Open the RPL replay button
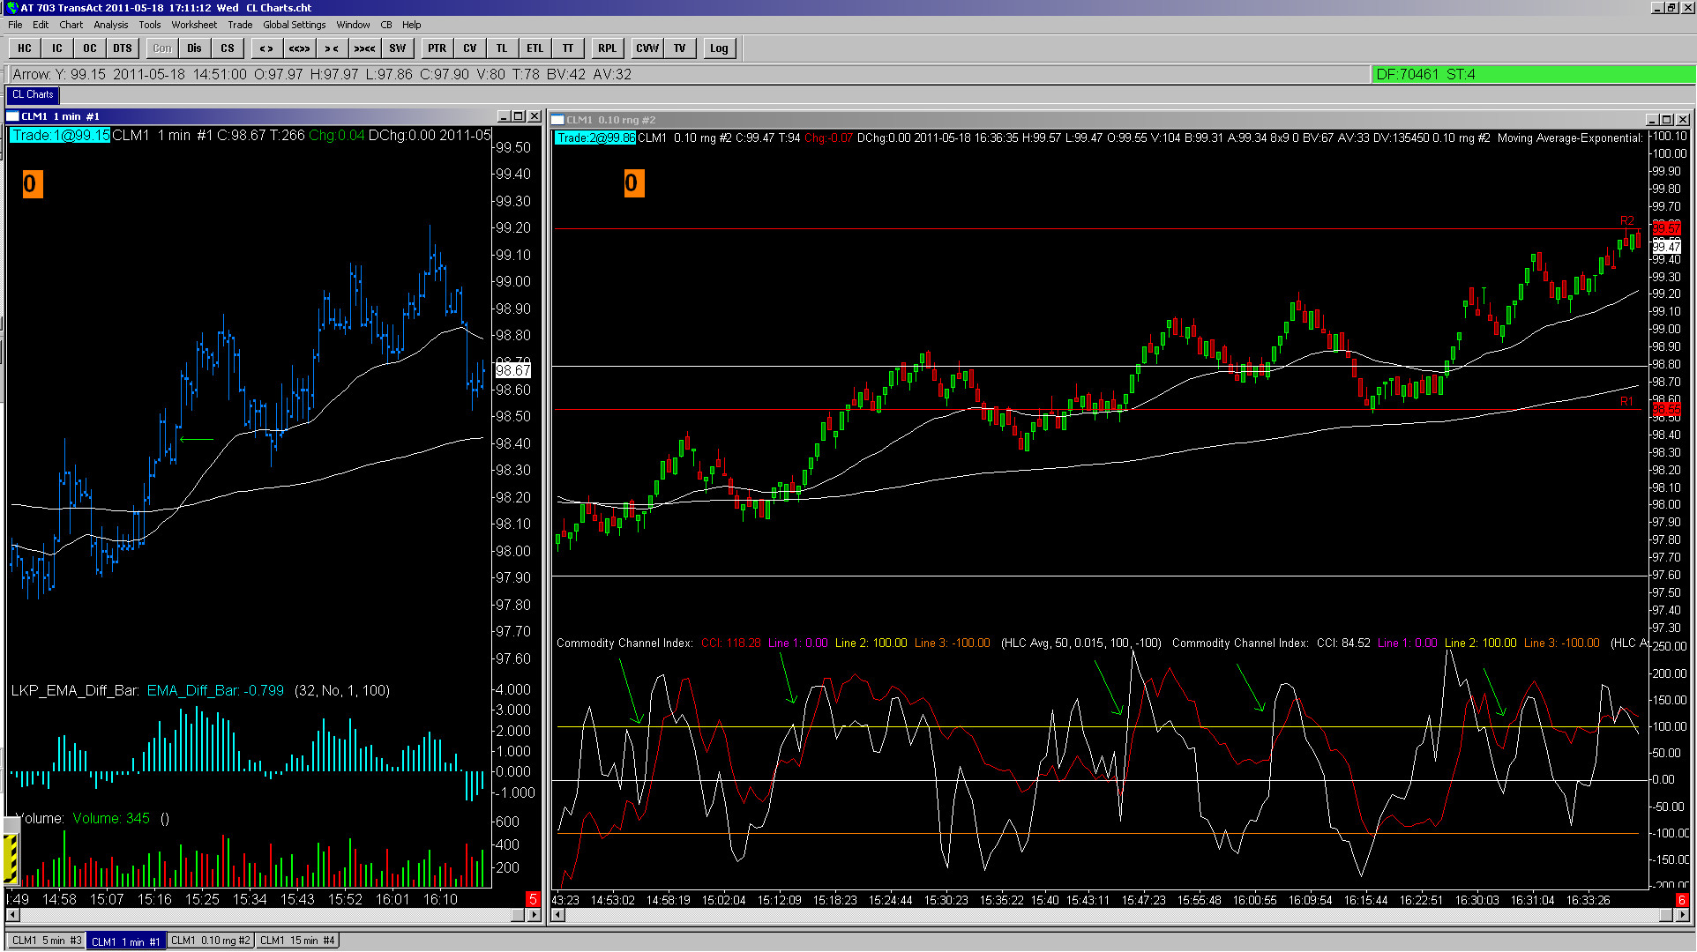The height and width of the screenshot is (952, 1697). pos(608,48)
